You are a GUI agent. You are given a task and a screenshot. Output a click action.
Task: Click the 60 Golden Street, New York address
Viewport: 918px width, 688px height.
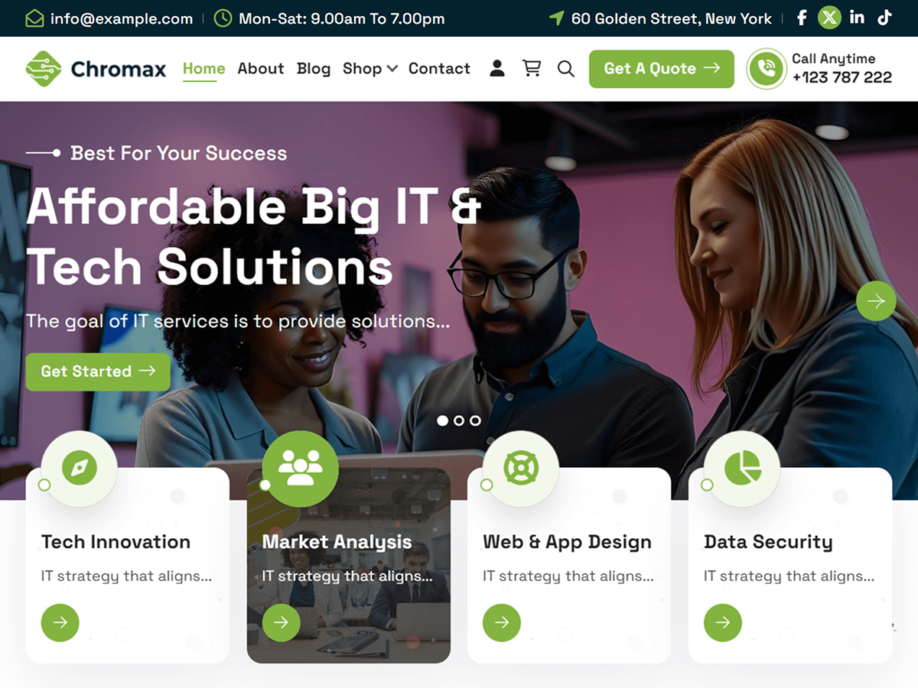tap(672, 18)
